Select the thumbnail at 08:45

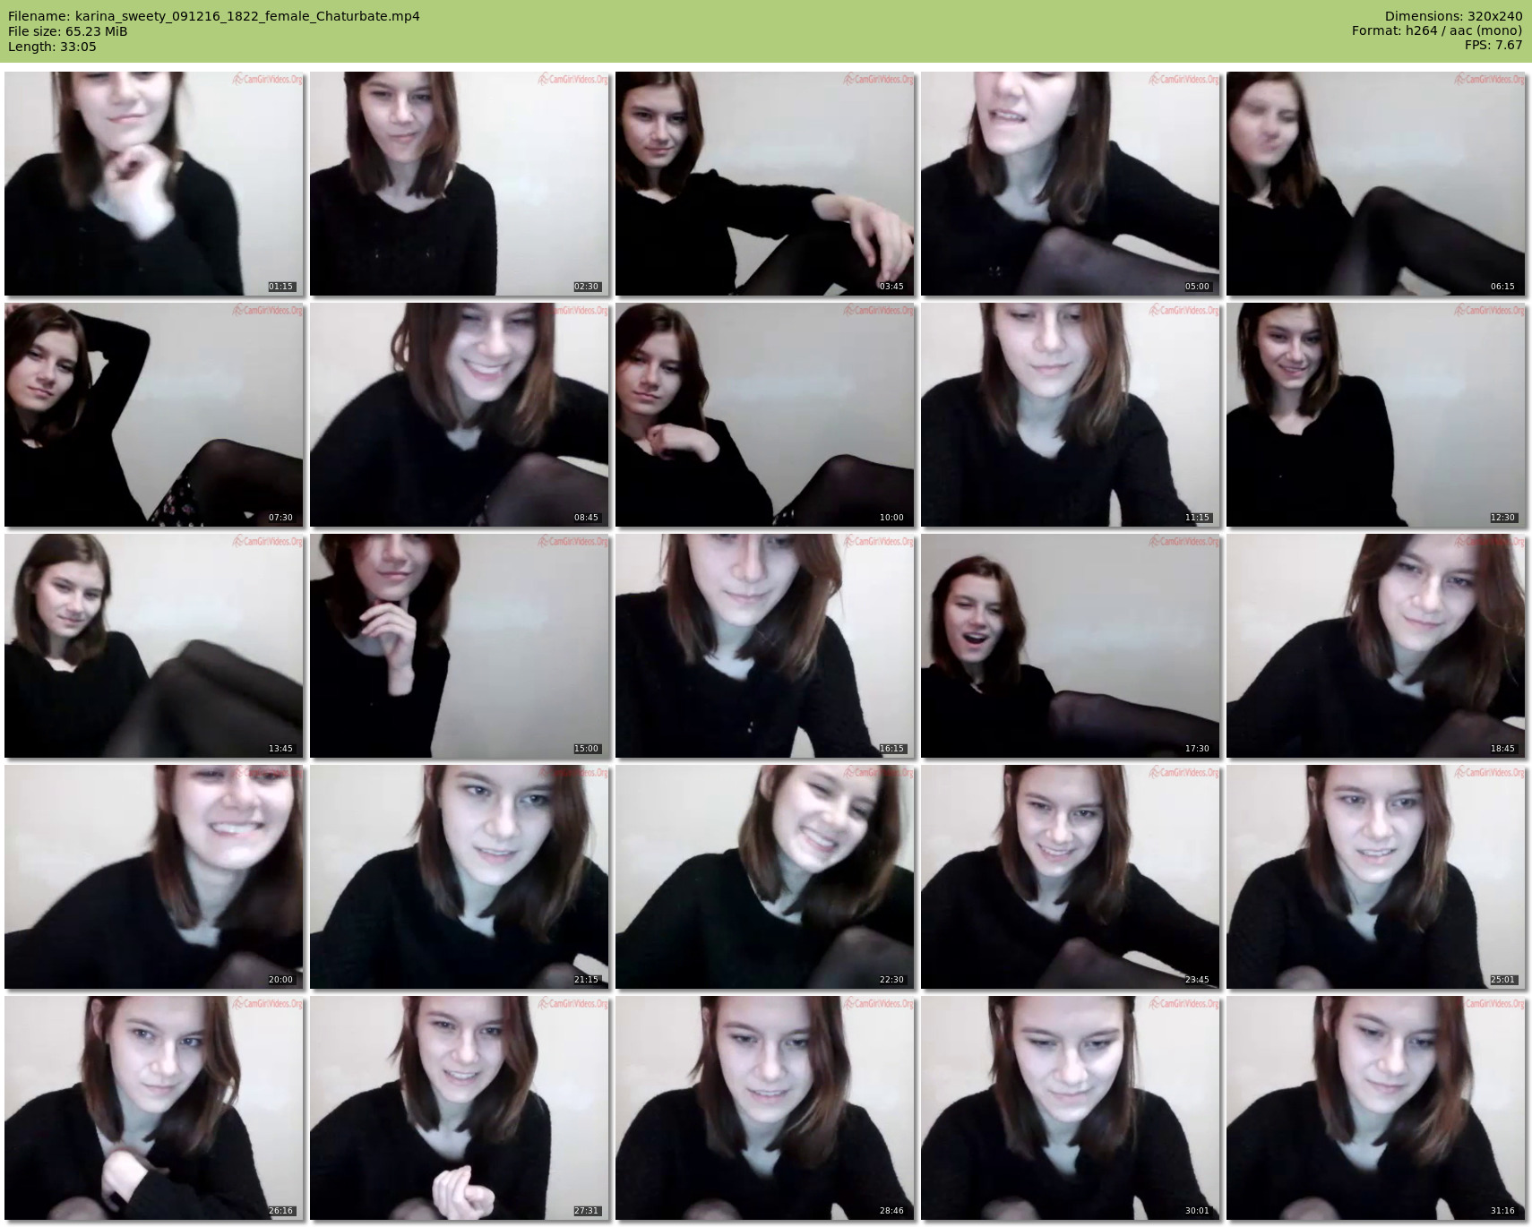click(459, 414)
